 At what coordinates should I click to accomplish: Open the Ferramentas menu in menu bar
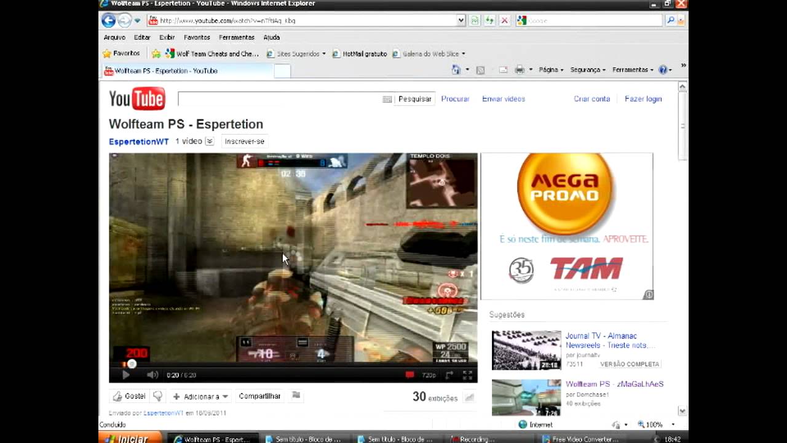tap(237, 38)
